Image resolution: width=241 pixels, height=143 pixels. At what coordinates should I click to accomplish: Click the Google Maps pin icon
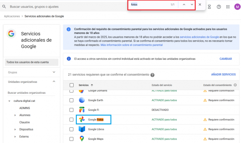tap(82, 139)
